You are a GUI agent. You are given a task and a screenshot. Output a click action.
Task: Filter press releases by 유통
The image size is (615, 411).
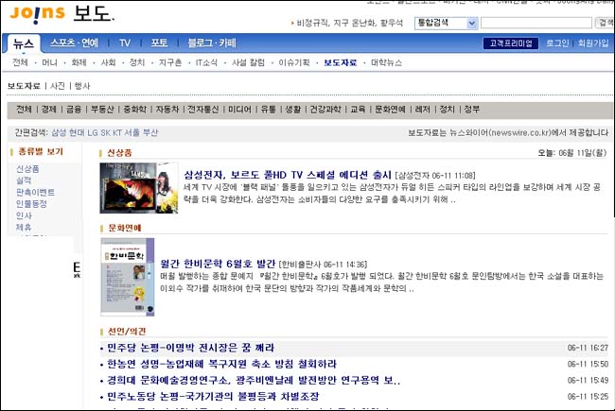(269, 110)
